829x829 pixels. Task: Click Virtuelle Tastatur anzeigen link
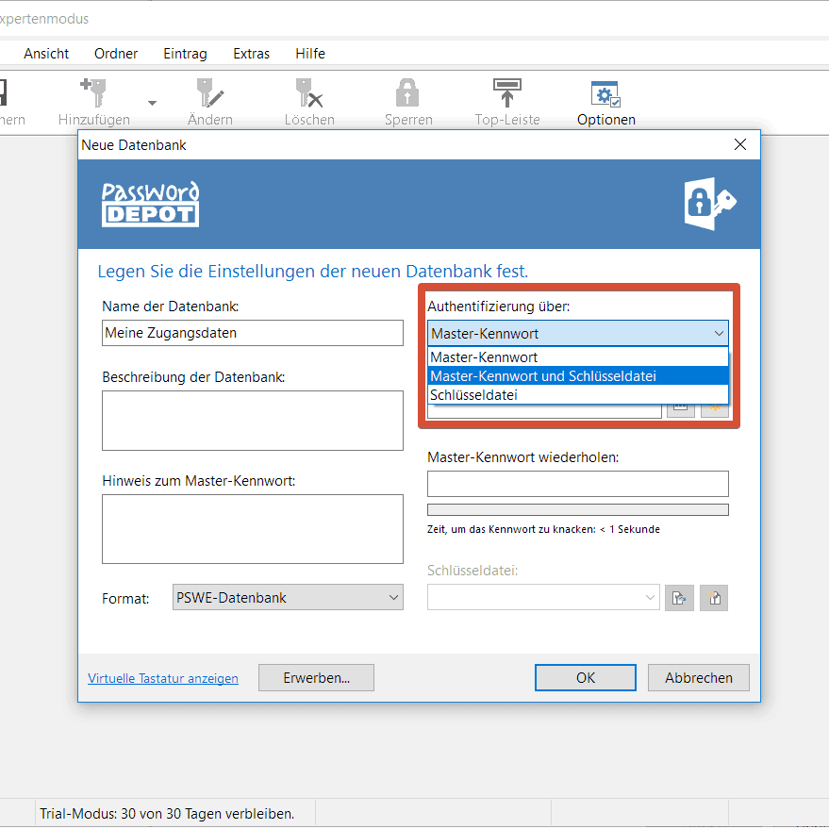pyautogui.click(x=163, y=678)
